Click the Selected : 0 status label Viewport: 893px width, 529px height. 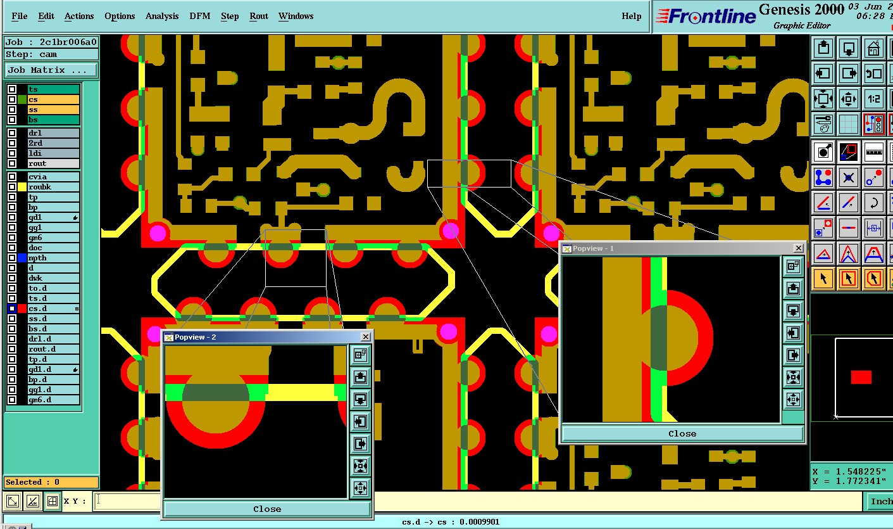tap(51, 482)
